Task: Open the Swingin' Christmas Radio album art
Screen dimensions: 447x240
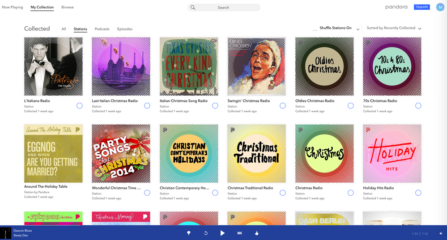Action: coord(256,66)
